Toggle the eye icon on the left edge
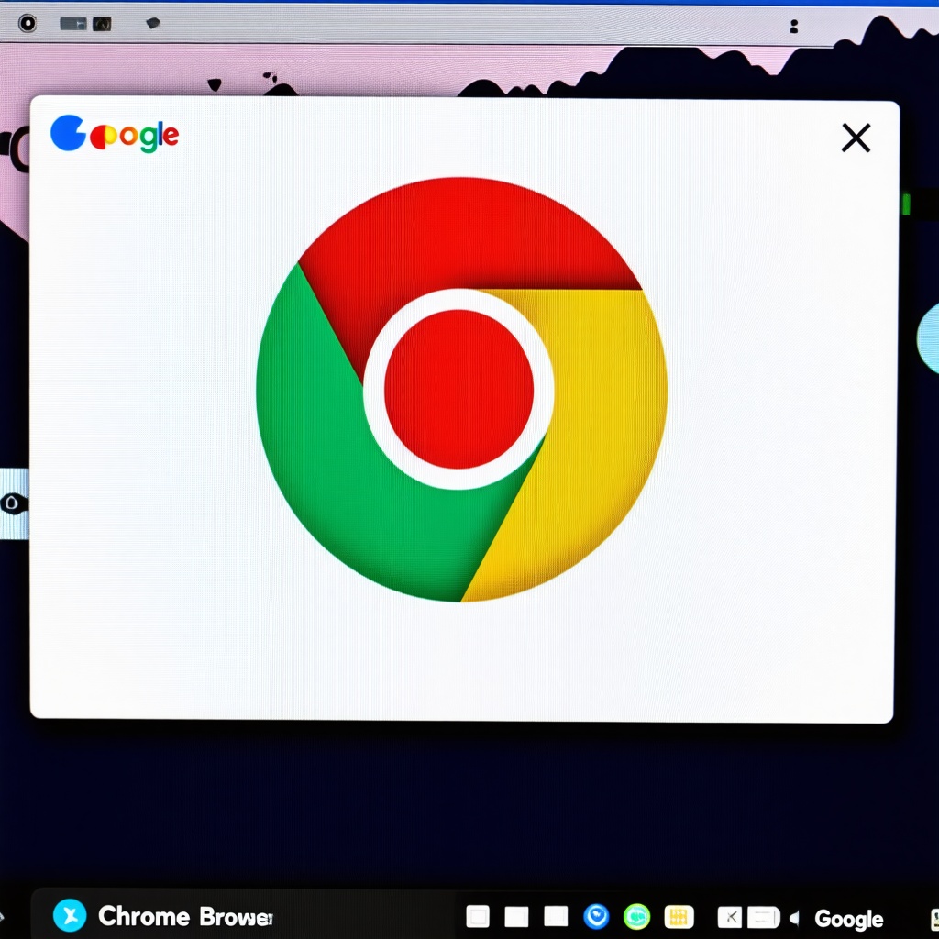Image resolution: width=939 pixels, height=939 pixels. coord(13,503)
